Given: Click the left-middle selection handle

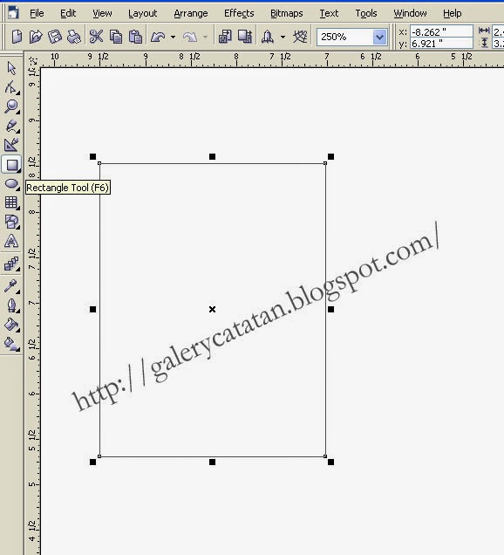Looking at the screenshot, I should (92, 310).
